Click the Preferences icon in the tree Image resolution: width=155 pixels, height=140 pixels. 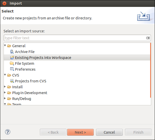pos(12,69)
